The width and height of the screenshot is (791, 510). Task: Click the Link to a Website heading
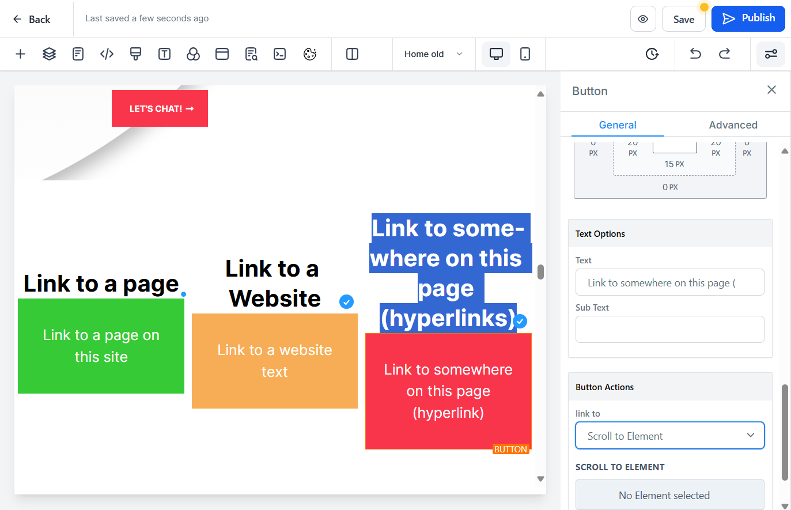pyautogui.click(x=273, y=284)
